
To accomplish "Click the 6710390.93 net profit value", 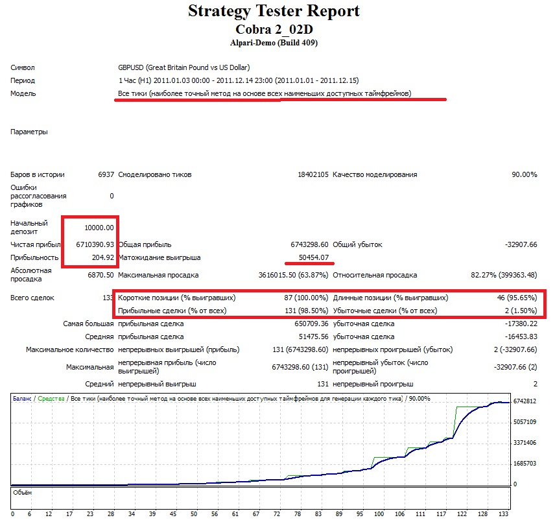I will coord(90,244).
